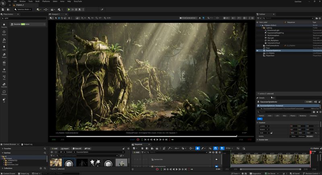Jump to sequence start in viewport transport bar
The image size is (322, 175).
coord(145,140)
